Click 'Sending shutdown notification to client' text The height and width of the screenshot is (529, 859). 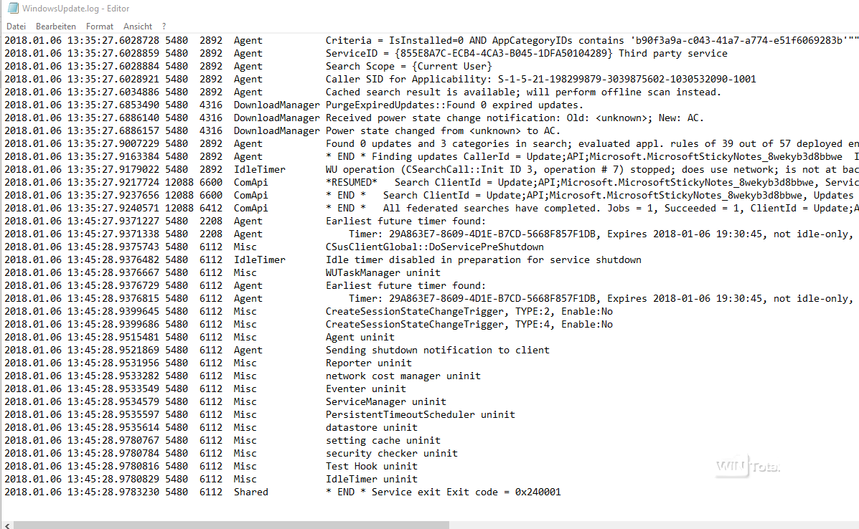(x=437, y=351)
